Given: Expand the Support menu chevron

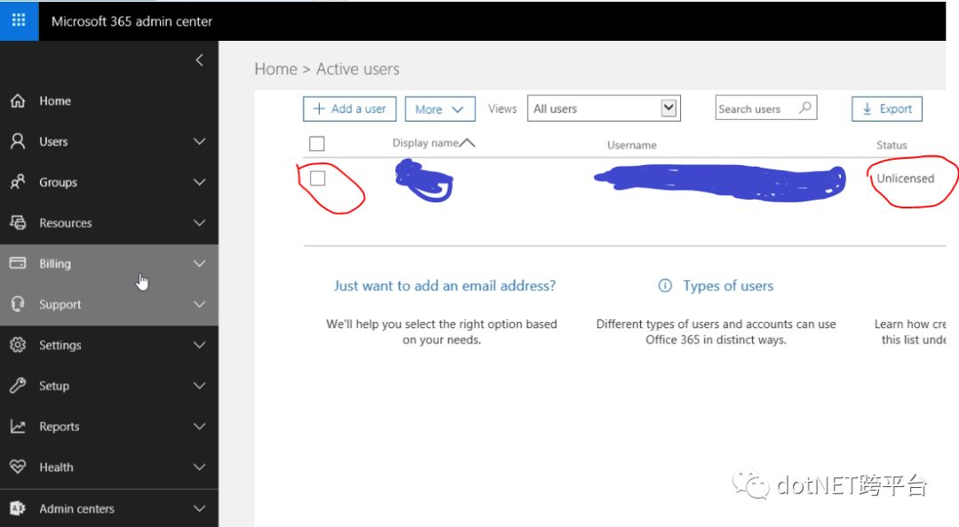Looking at the screenshot, I should pyautogui.click(x=200, y=303).
